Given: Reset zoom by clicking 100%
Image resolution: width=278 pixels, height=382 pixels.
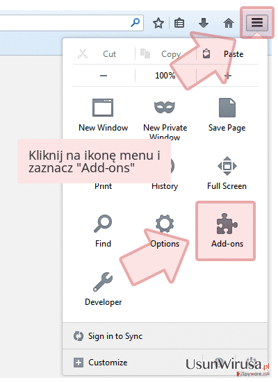Looking at the screenshot, I should tap(165, 76).
